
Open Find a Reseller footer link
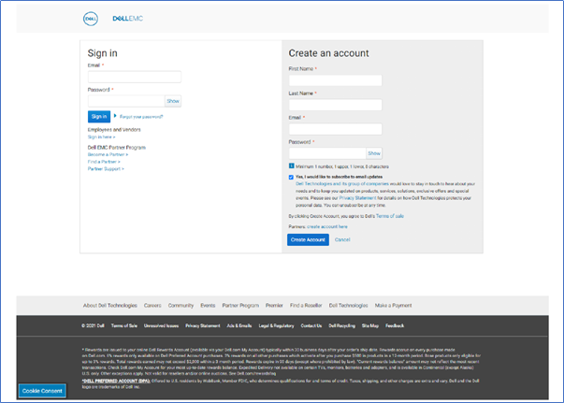coord(306,306)
